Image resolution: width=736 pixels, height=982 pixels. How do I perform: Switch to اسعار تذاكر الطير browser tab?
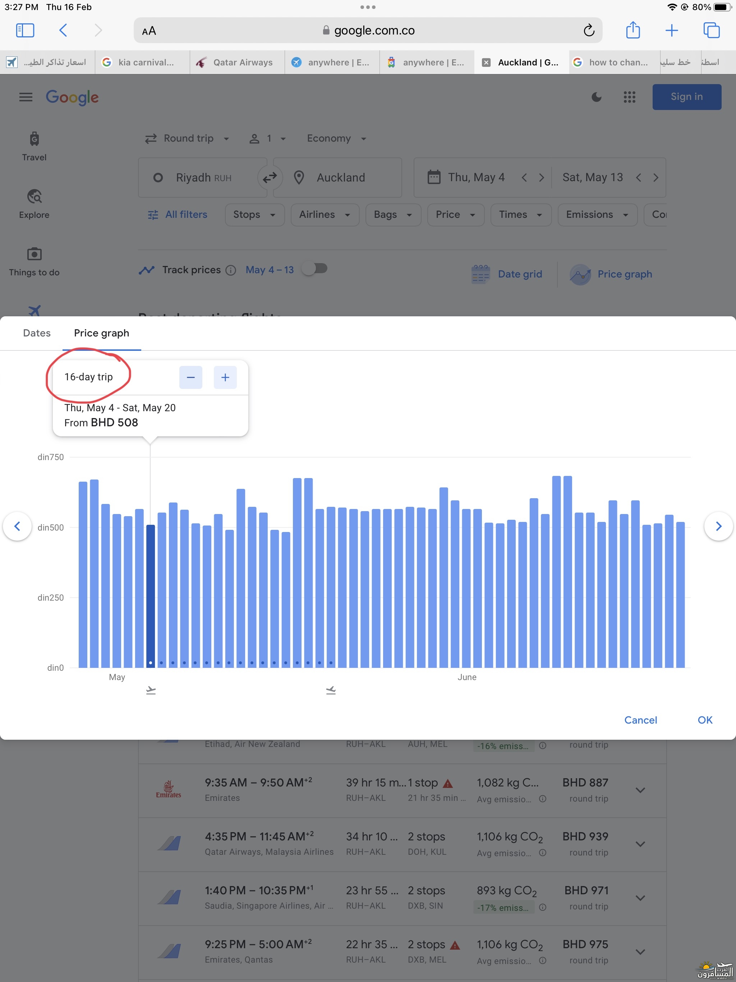pos(47,63)
